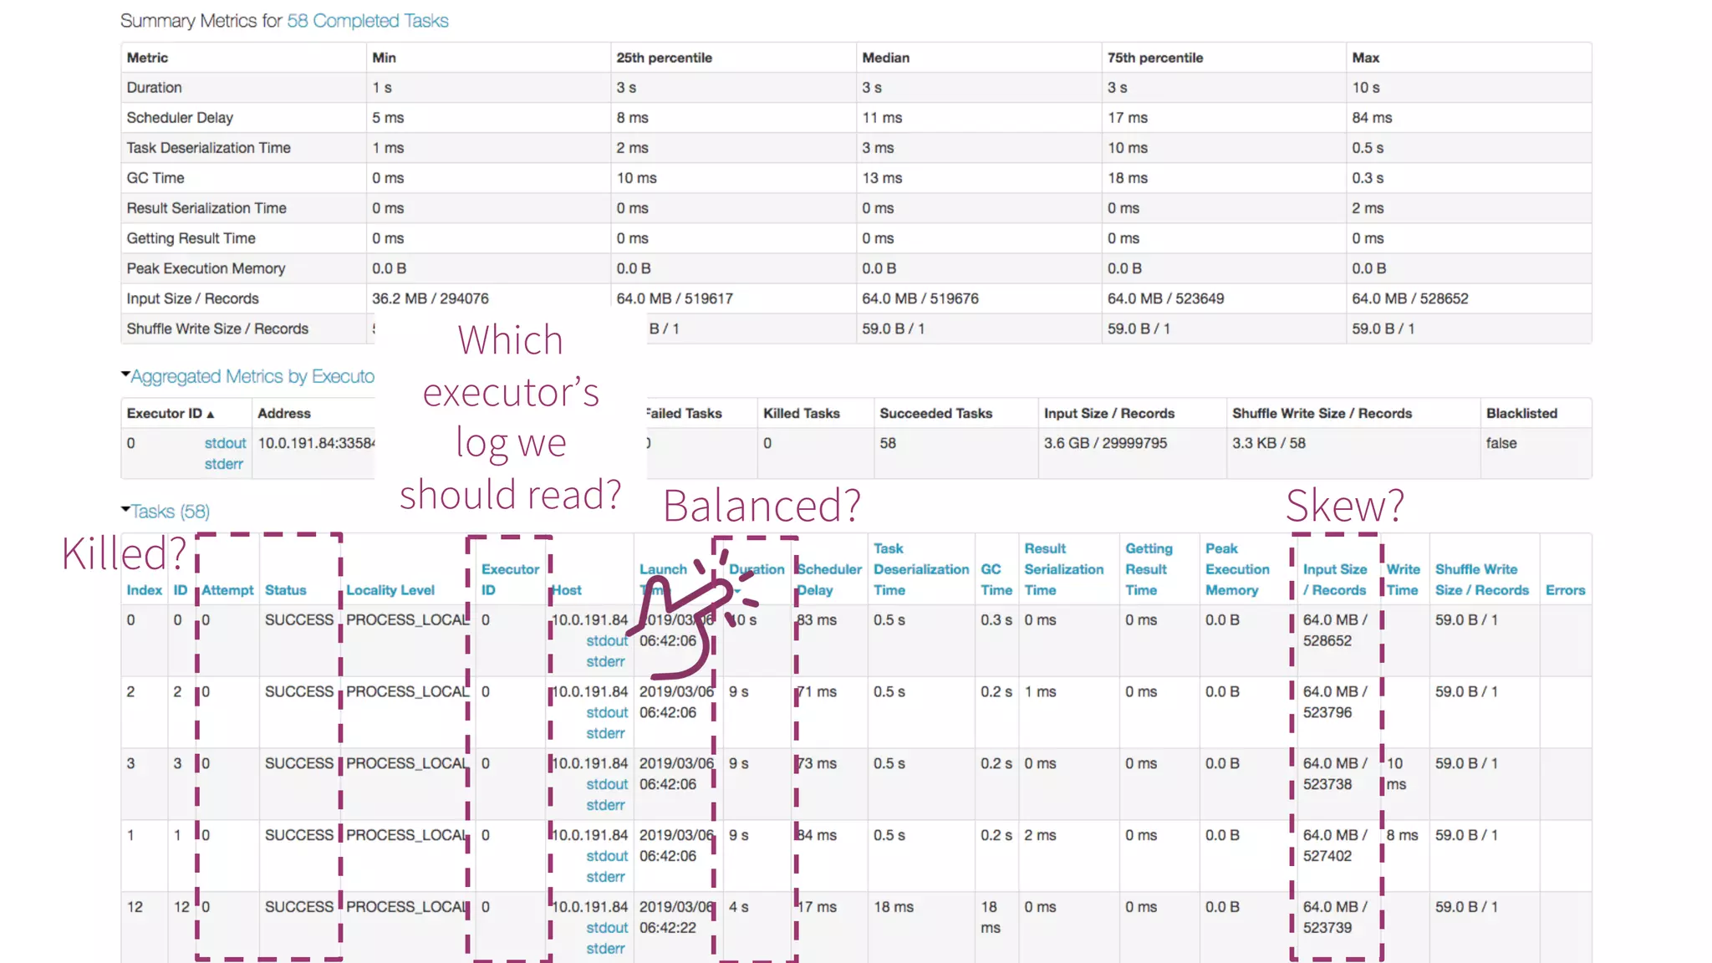Sort tasks table by Attempt column
1712x963 pixels.
point(227,590)
